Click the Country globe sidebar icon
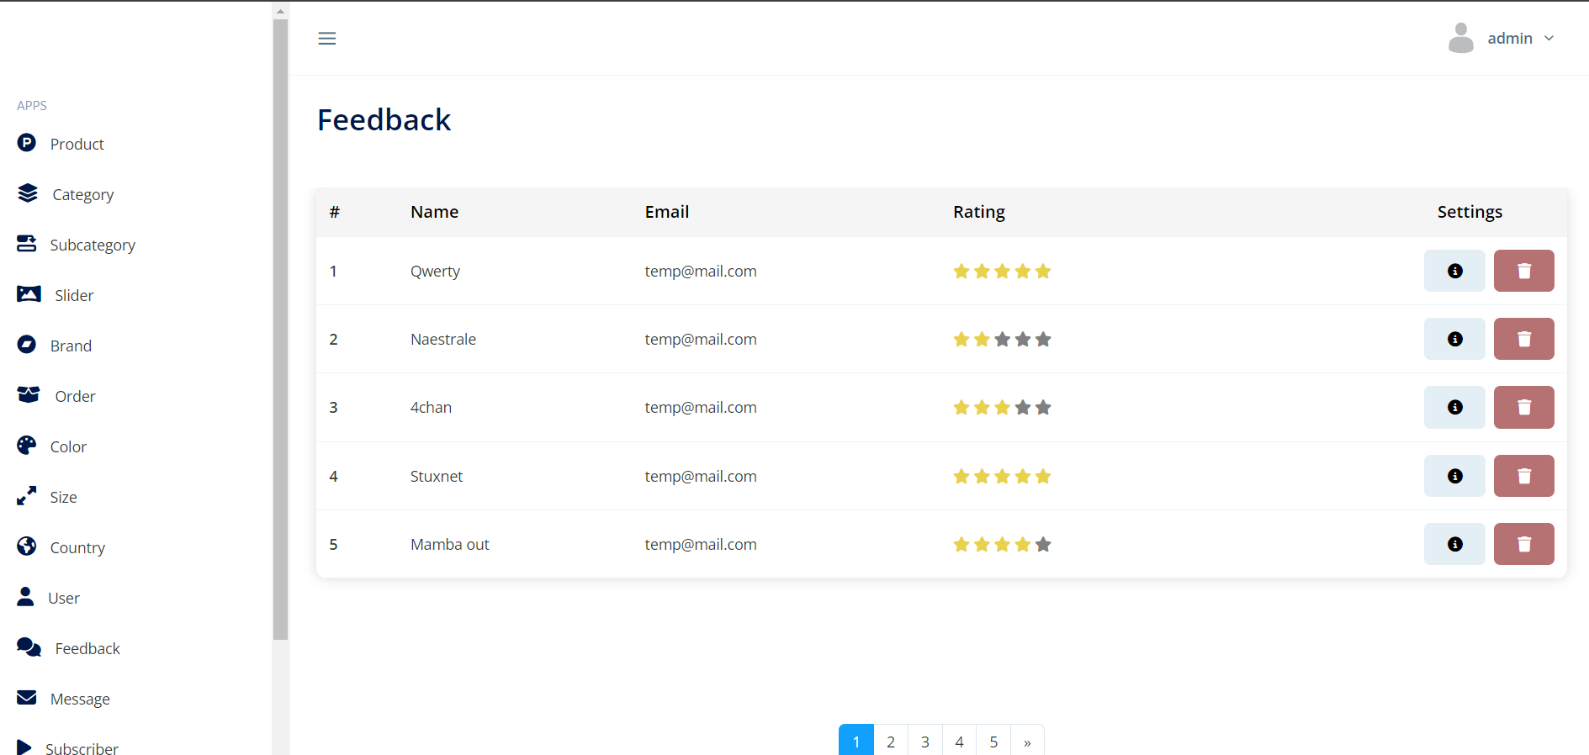This screenshot has height=755, width=1589. tap(27, 546)
